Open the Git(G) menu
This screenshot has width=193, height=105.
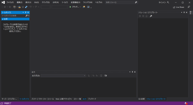[x=36, y=2]
